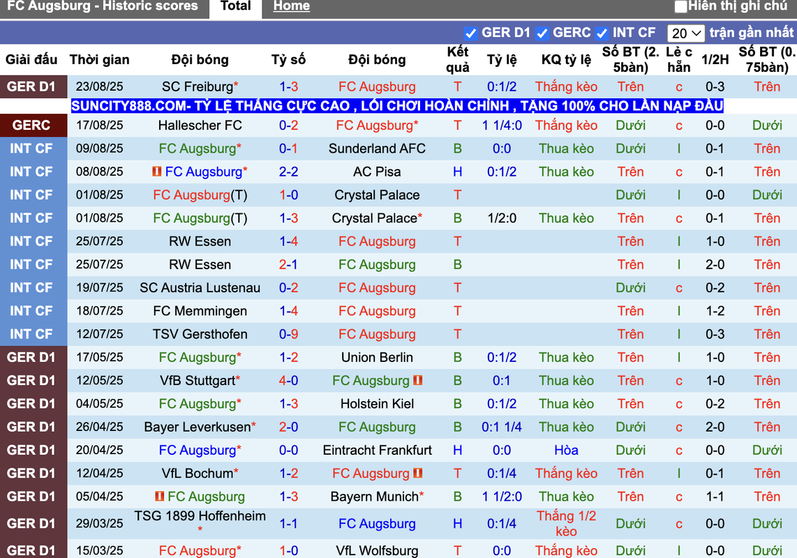Click Thắng 1/2 kèo in Hoffenheim row
797x558 pixels.
tap(566, 523)
